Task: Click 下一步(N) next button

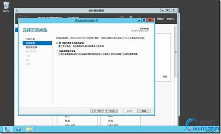Action: coord(111,111)
